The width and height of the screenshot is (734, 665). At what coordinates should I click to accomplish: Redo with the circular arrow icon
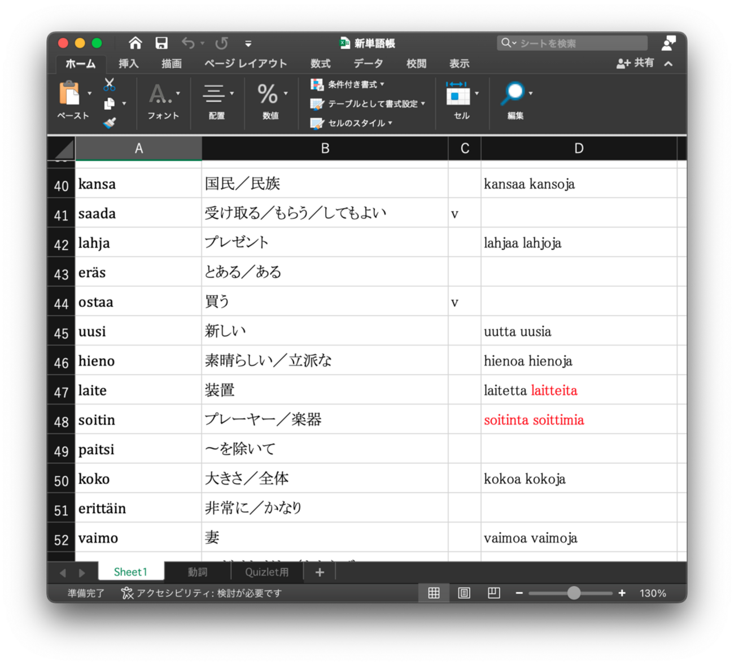[x=222, y=43]
